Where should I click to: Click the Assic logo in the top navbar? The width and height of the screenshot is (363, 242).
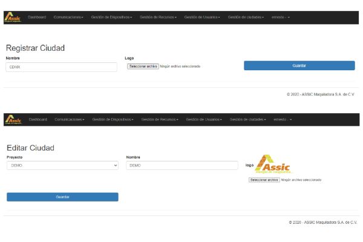pyautogui.click(x=12, y=18)
